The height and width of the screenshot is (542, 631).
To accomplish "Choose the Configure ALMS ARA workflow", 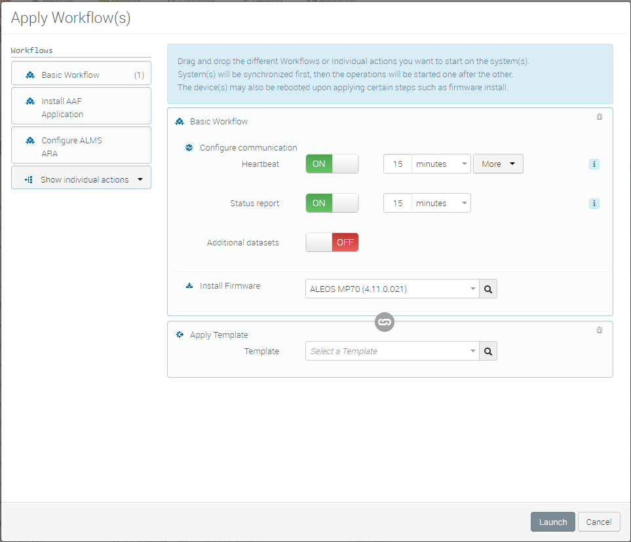I will [81, 147].
